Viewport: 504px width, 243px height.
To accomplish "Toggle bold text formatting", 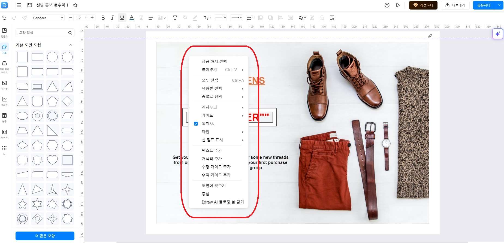I will (x=103, y=18).
